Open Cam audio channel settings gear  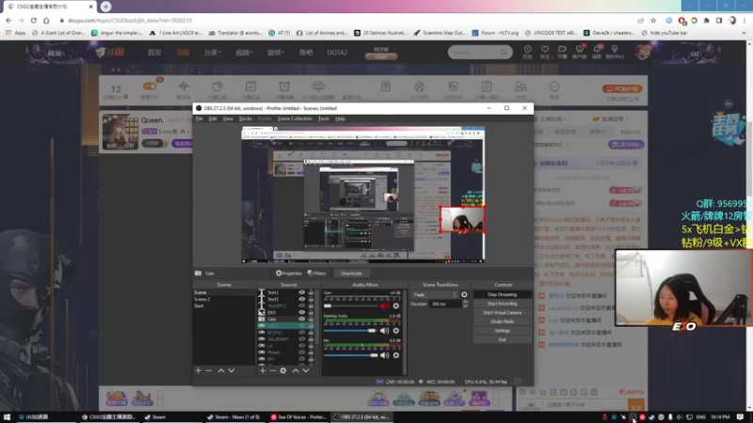tap(396, 306)
